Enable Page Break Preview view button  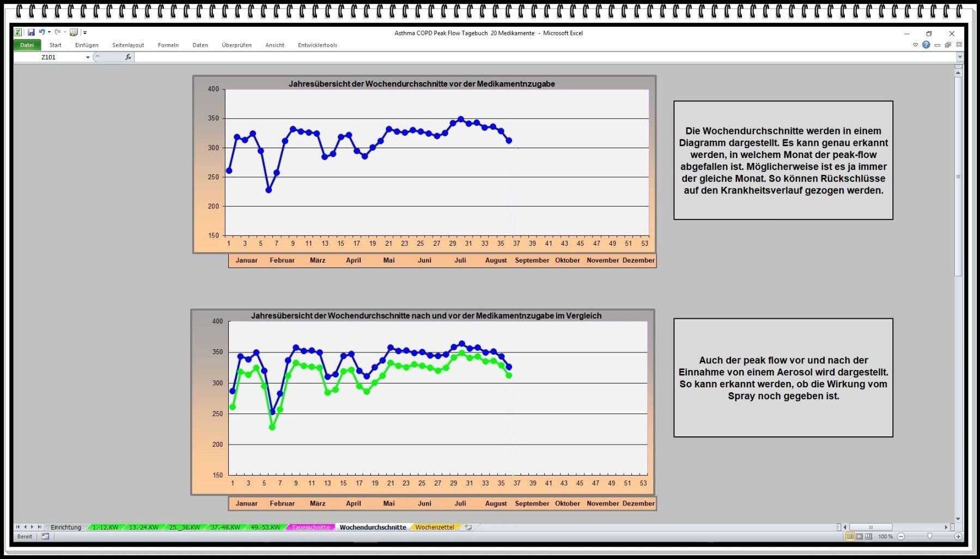pyautogui.click(x=868, y=537)
